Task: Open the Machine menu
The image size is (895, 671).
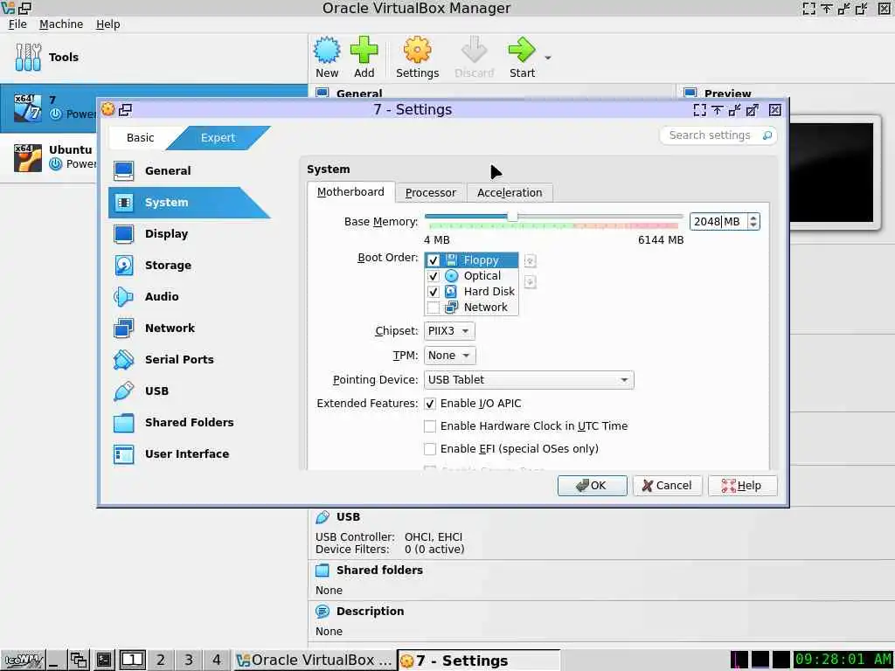Action: click(61, 24)
